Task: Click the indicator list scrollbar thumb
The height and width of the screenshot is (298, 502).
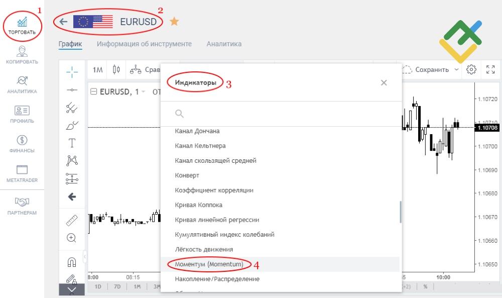Action: 401,212
